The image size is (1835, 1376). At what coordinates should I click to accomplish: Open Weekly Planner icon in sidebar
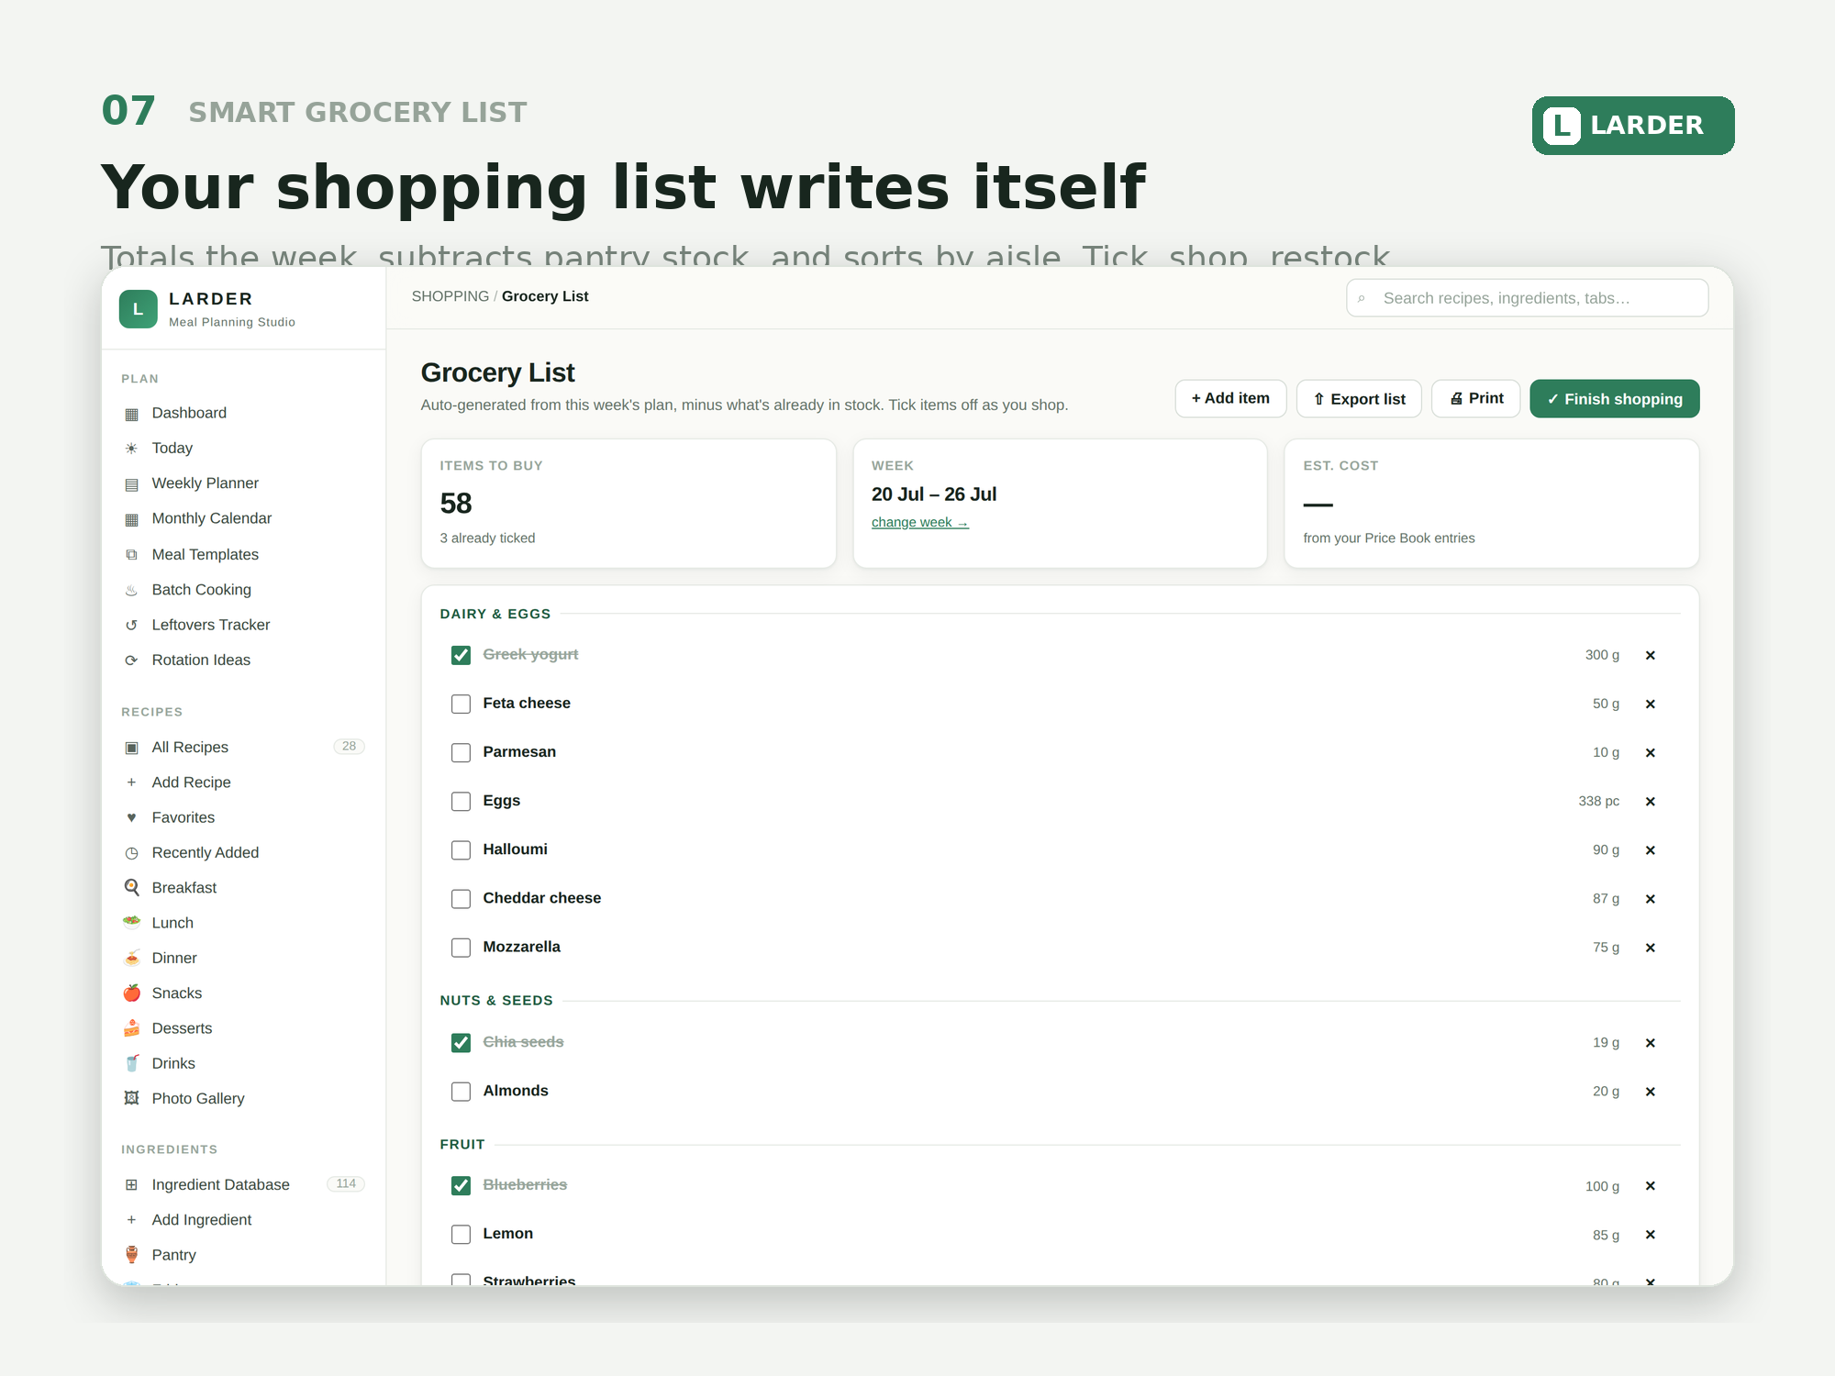coord(131,484)
